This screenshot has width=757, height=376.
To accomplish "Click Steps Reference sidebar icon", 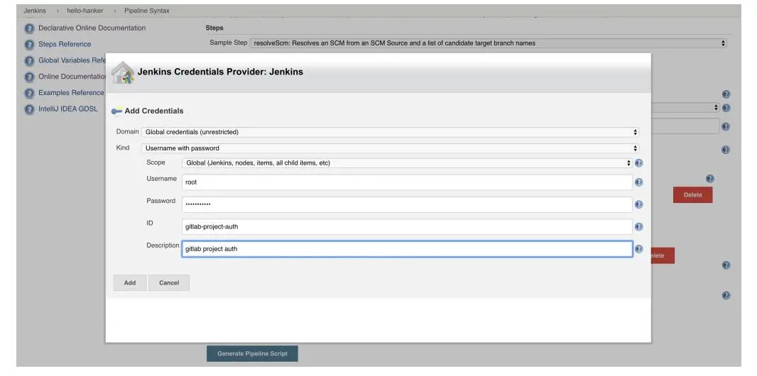I will tap(29, 45).
